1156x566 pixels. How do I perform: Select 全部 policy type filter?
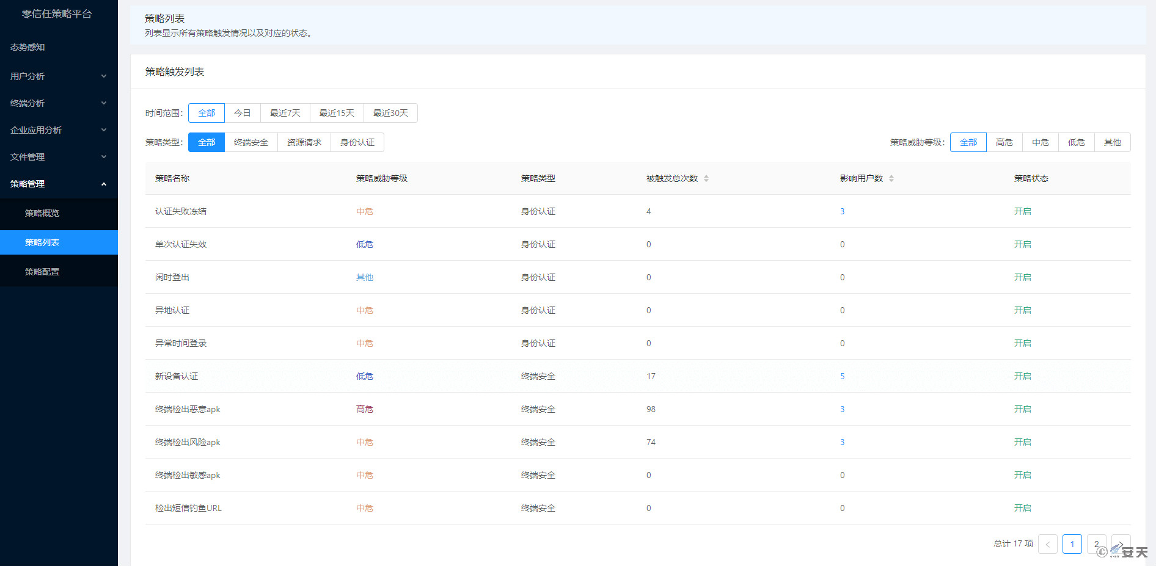point(207,142)
